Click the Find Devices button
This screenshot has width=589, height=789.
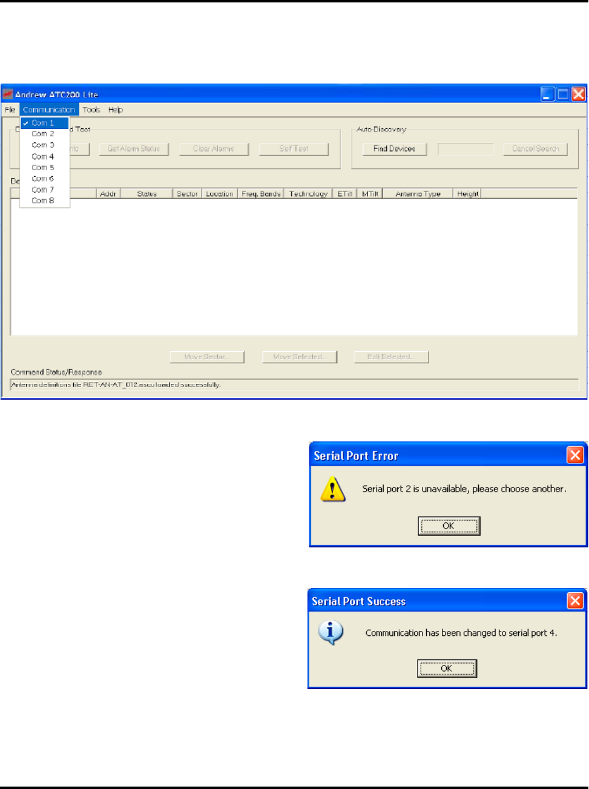point(395,149)
